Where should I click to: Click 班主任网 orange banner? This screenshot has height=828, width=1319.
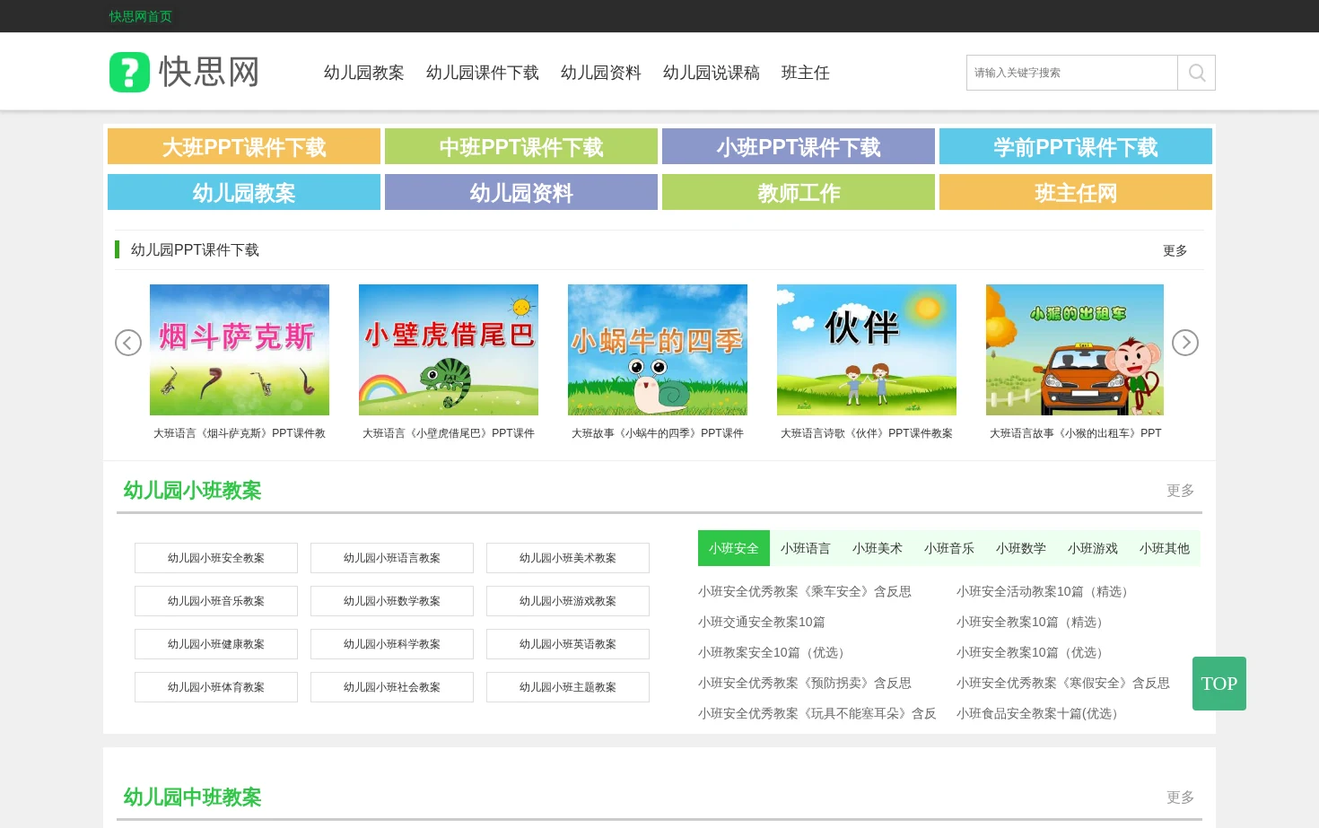click(x=1076, y=192)
